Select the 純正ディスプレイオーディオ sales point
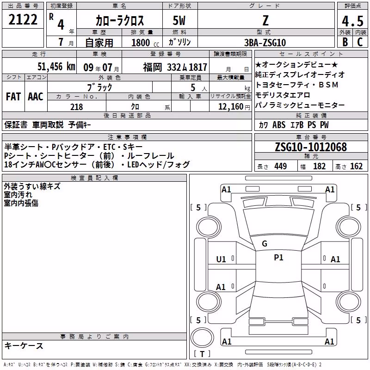370x370 pixels. (x=300, y=74)
